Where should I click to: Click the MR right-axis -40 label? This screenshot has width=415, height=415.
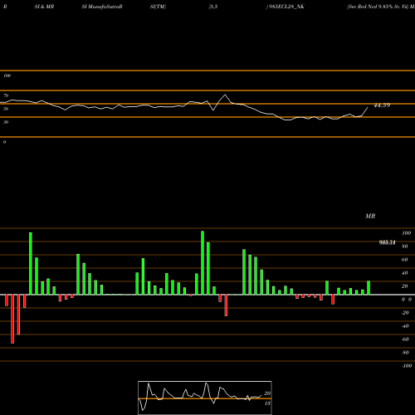tap(405, 326)
